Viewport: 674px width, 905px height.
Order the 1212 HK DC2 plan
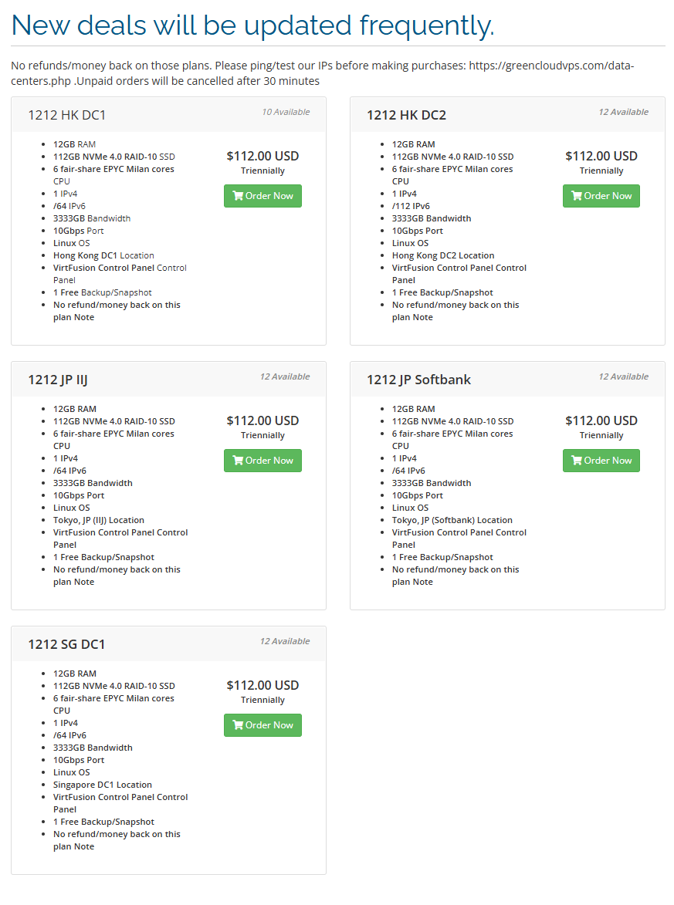click(601, 196)
